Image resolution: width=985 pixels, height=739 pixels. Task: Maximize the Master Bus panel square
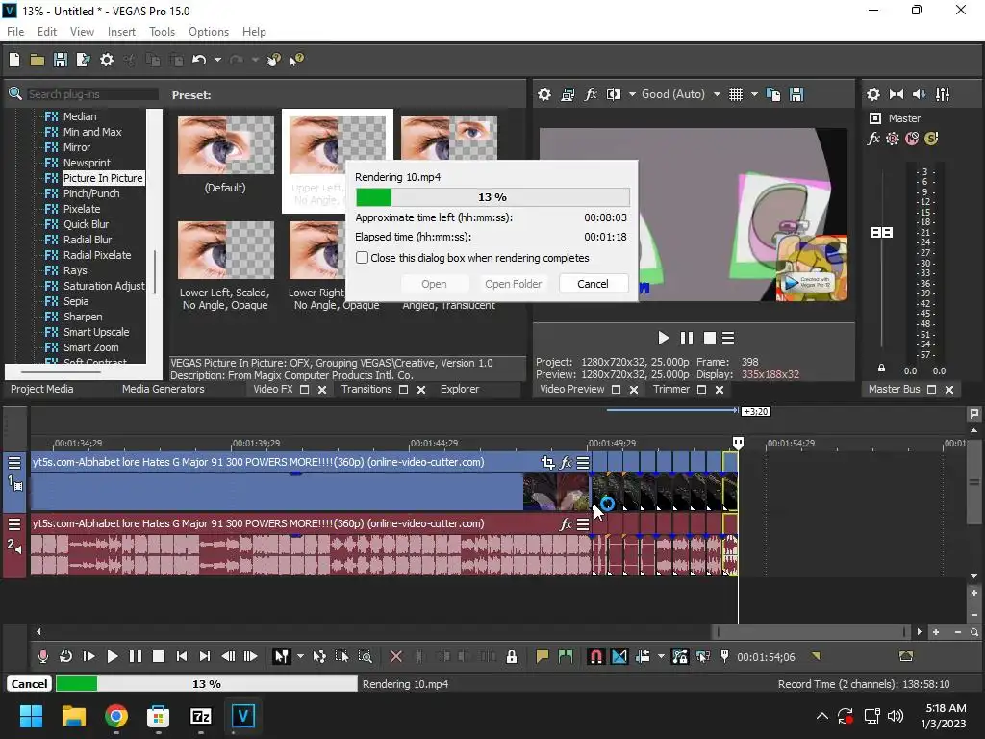coord(931,390)
